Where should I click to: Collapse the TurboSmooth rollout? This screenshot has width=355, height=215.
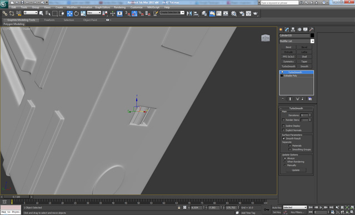296,109
